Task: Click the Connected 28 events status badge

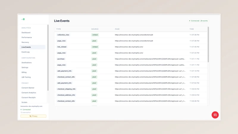Action: click(198, 21)
